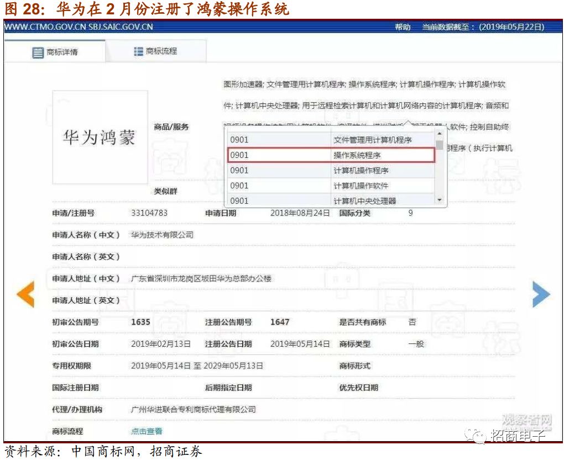Click preliminary announcement number 1635

point(140,322)
